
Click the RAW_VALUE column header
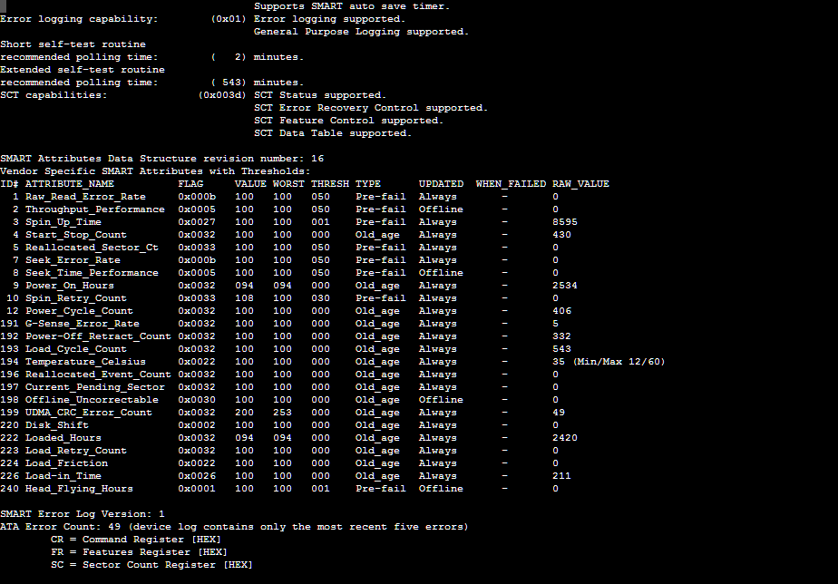point(581,184)
